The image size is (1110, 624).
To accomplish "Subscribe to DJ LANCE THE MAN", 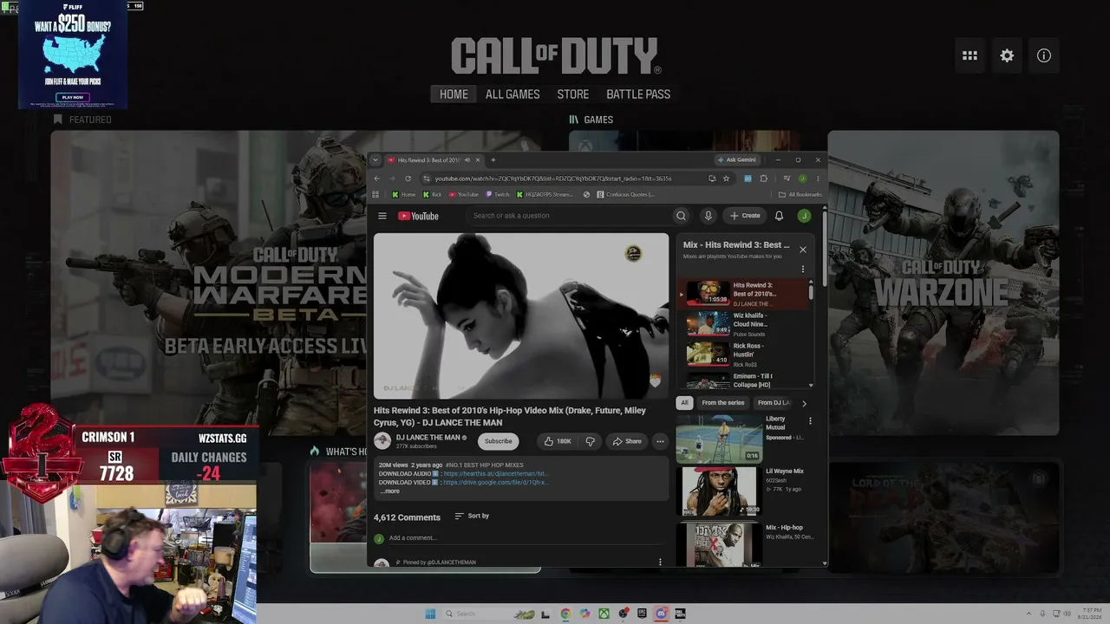I will coord(499,441).
